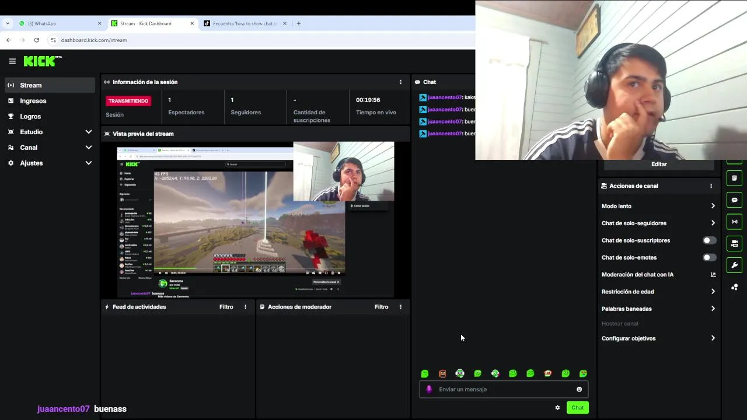Click the Editar button
Screen dimensions: 747x420
coord(659,164)
